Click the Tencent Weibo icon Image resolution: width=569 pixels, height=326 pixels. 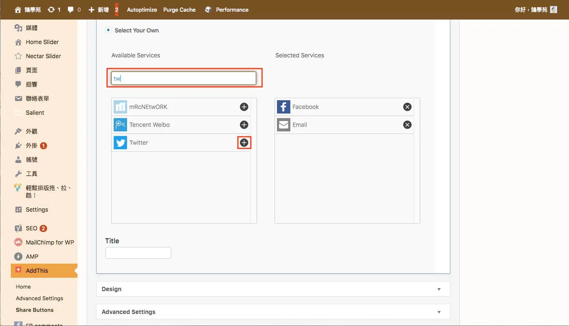pos(120,125)
